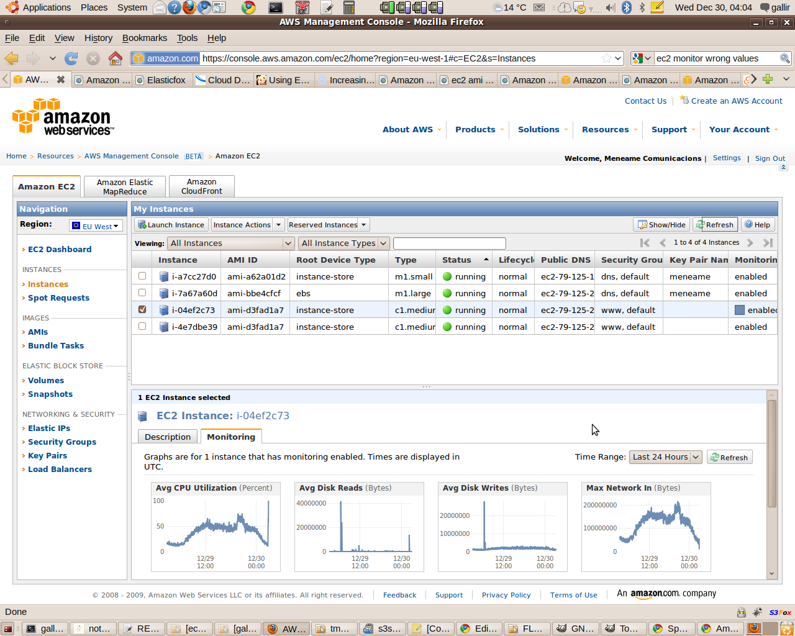Screen dimensions: 795x636
Task: Click the instance filter text field
Action: coord(450,243)
